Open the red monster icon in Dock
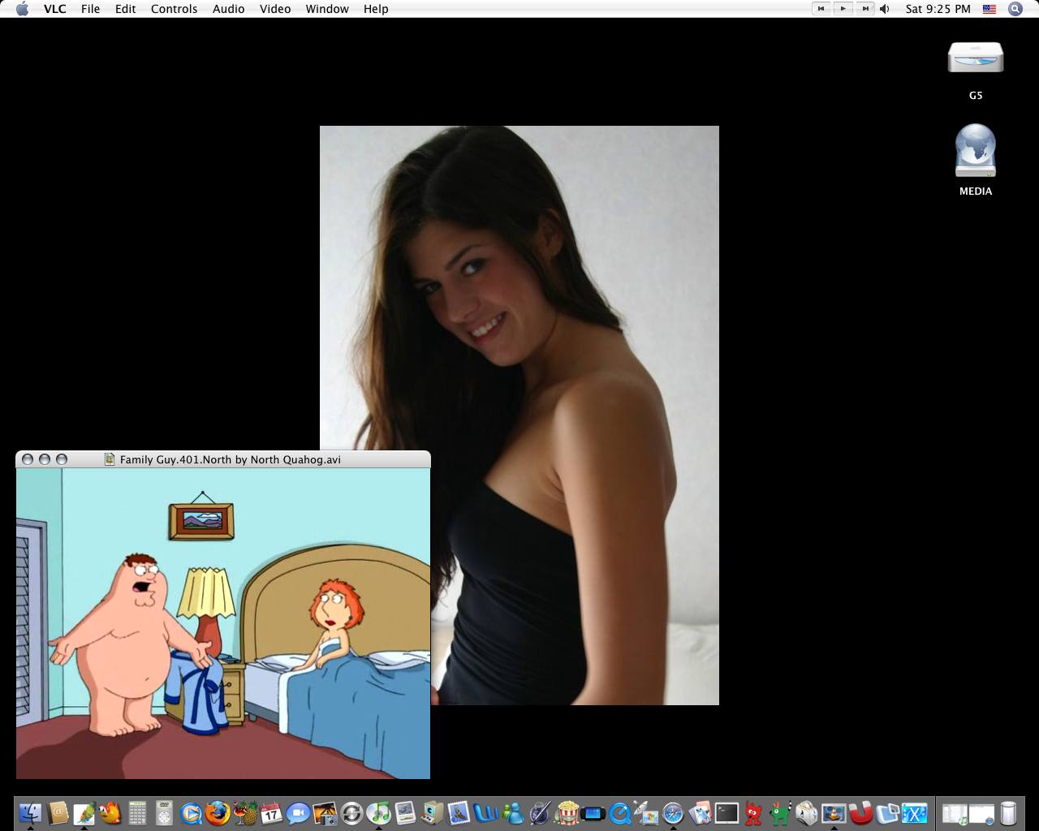The width and height of the screenshot is (1039, 831). (x=754, y=813)
